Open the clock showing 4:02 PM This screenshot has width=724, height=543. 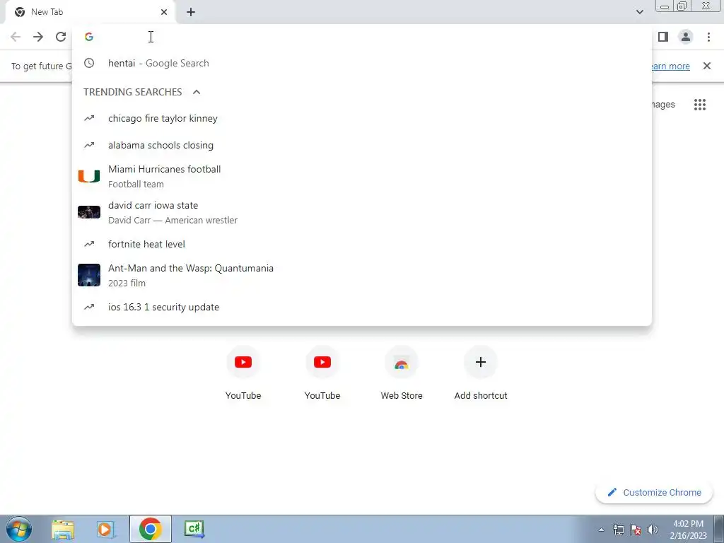coord(688,530)
